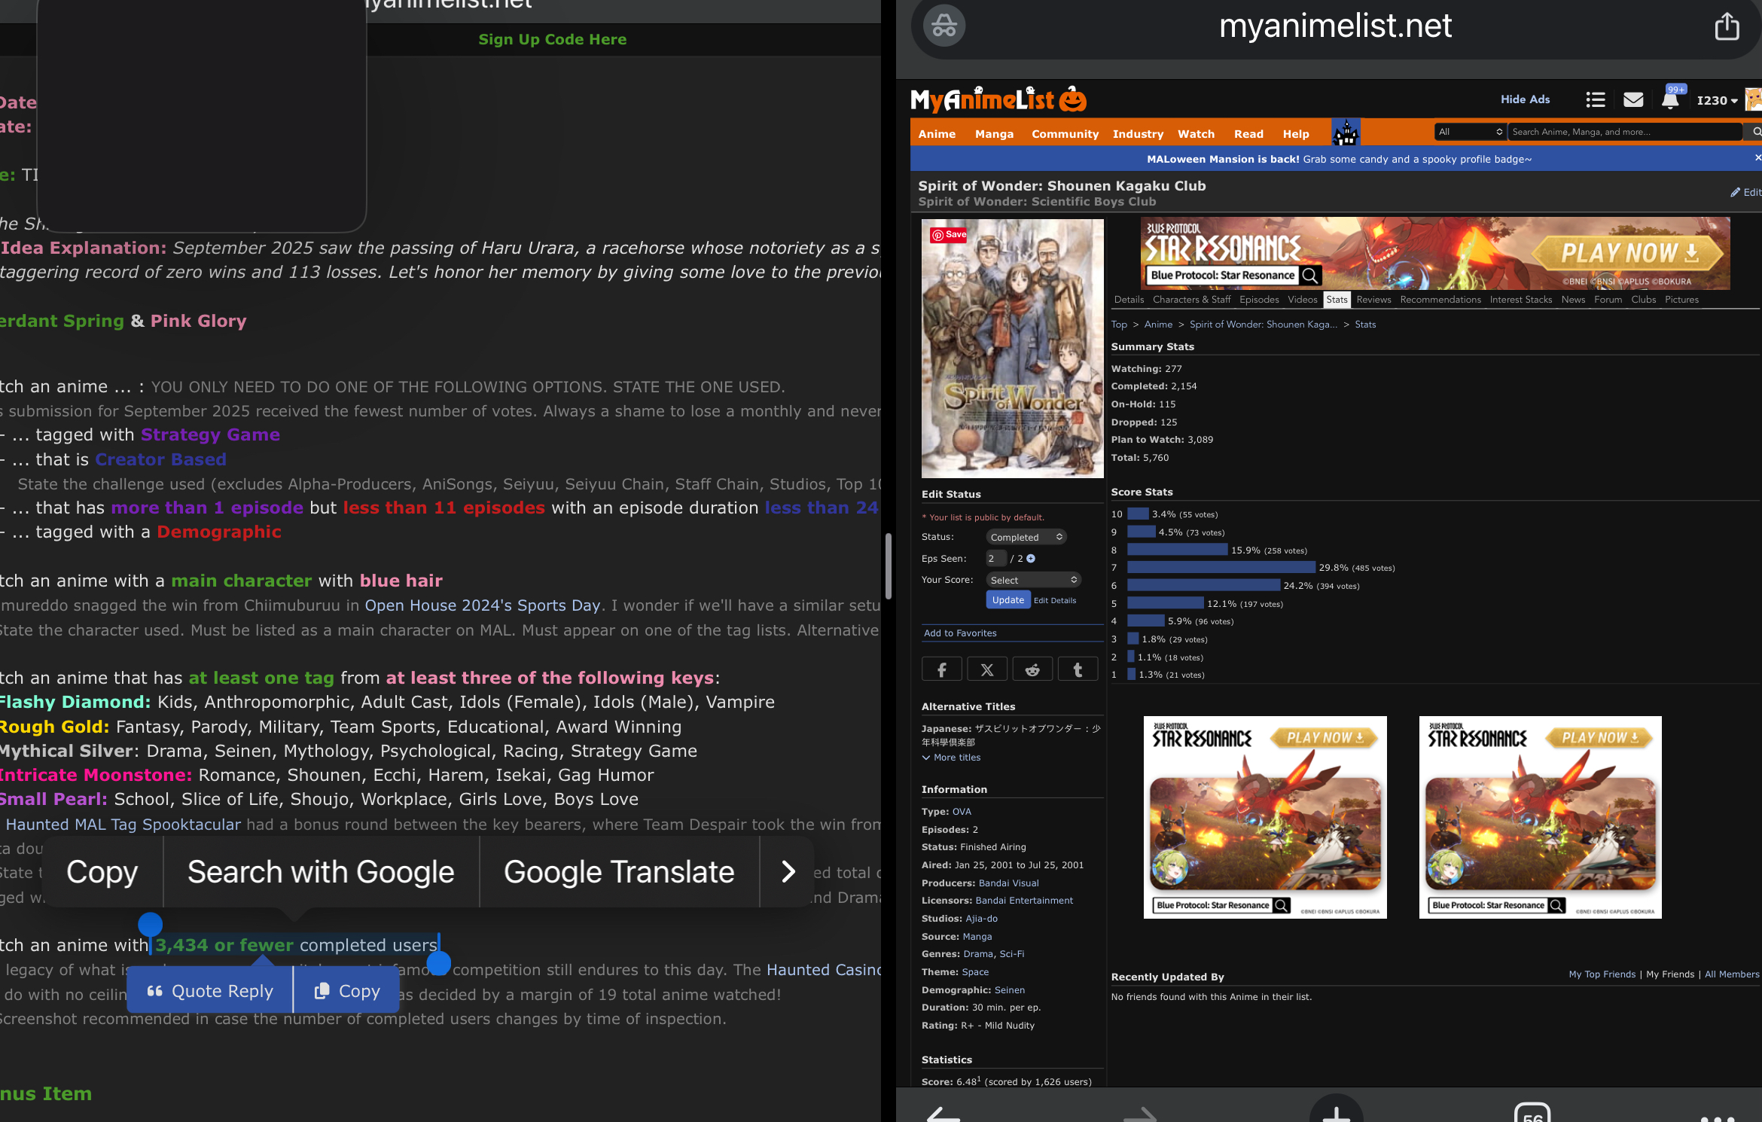Tap the incognito mode icon

click(x=944, y=27)
